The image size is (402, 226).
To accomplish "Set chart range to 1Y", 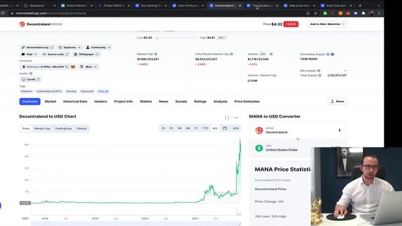I will pos(196,128).
